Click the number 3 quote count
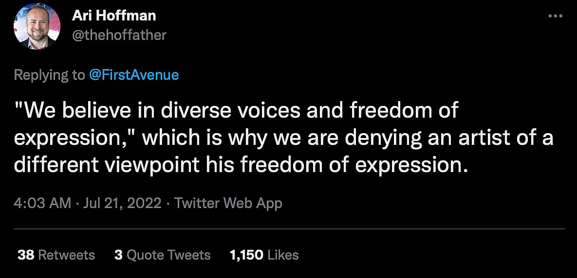The image size is (577, 278). coord(118,255)
